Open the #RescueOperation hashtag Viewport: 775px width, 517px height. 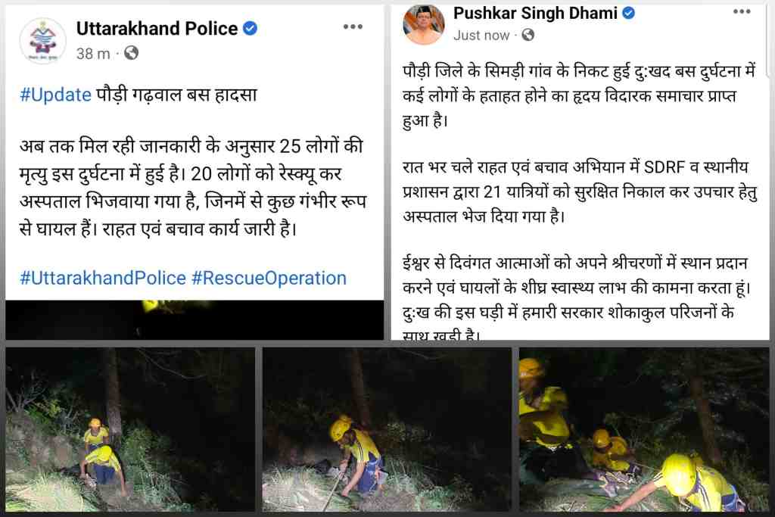coord(269,278)
